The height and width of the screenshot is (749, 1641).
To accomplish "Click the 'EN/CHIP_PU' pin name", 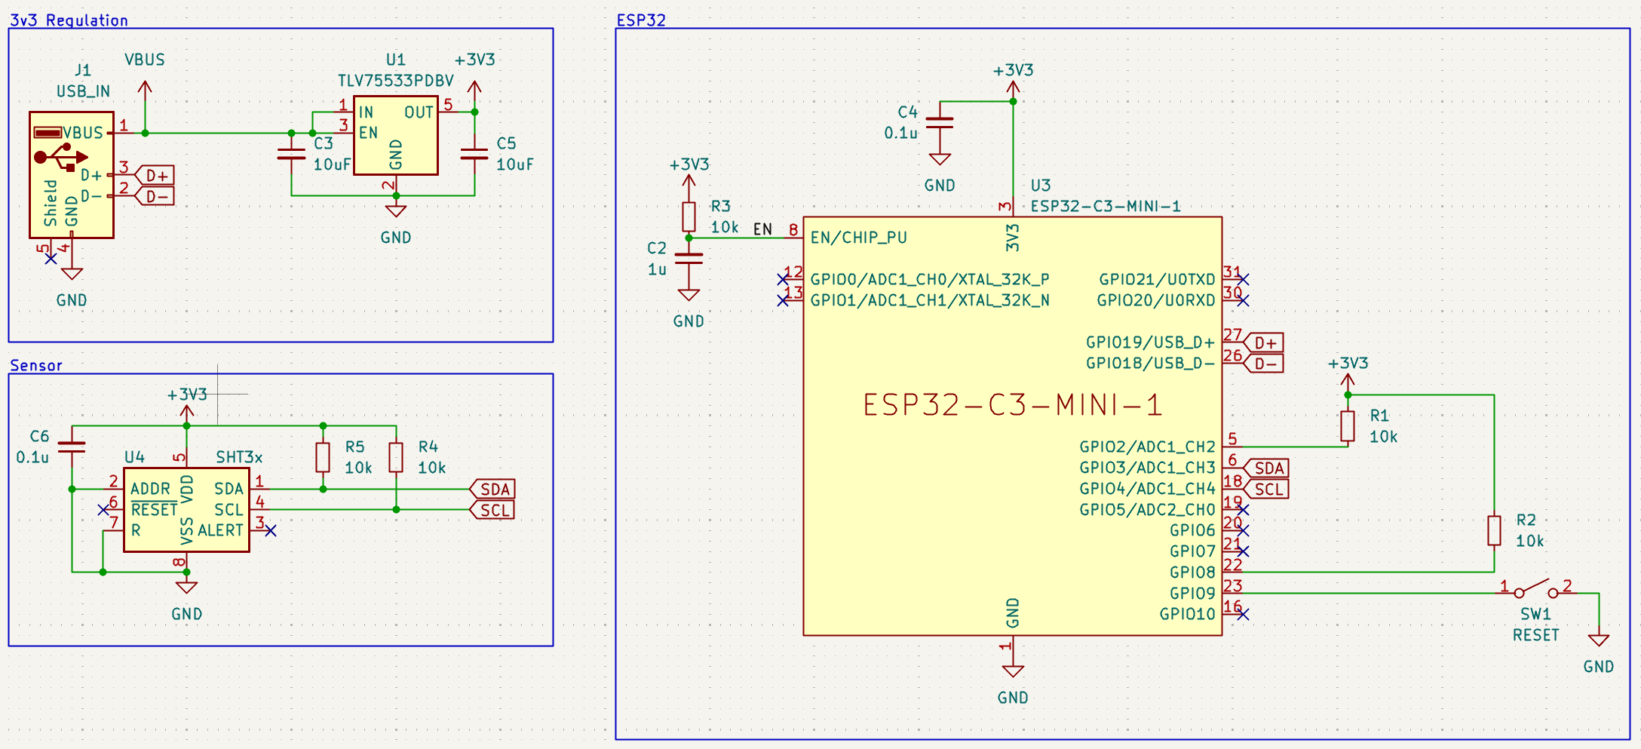I will click(x=859, y=238).
